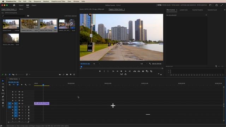Toggle the project writable pencil icon
The width and height of the screenshot is (226, 127).
tap(2, 74)
